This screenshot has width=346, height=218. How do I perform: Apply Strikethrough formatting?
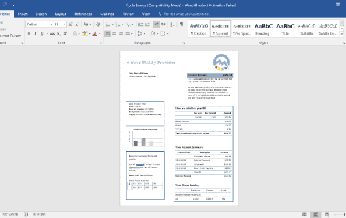[x=52, y=33]
